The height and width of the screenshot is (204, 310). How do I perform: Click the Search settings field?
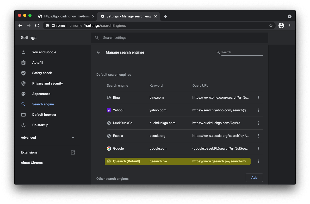point(179,38)
